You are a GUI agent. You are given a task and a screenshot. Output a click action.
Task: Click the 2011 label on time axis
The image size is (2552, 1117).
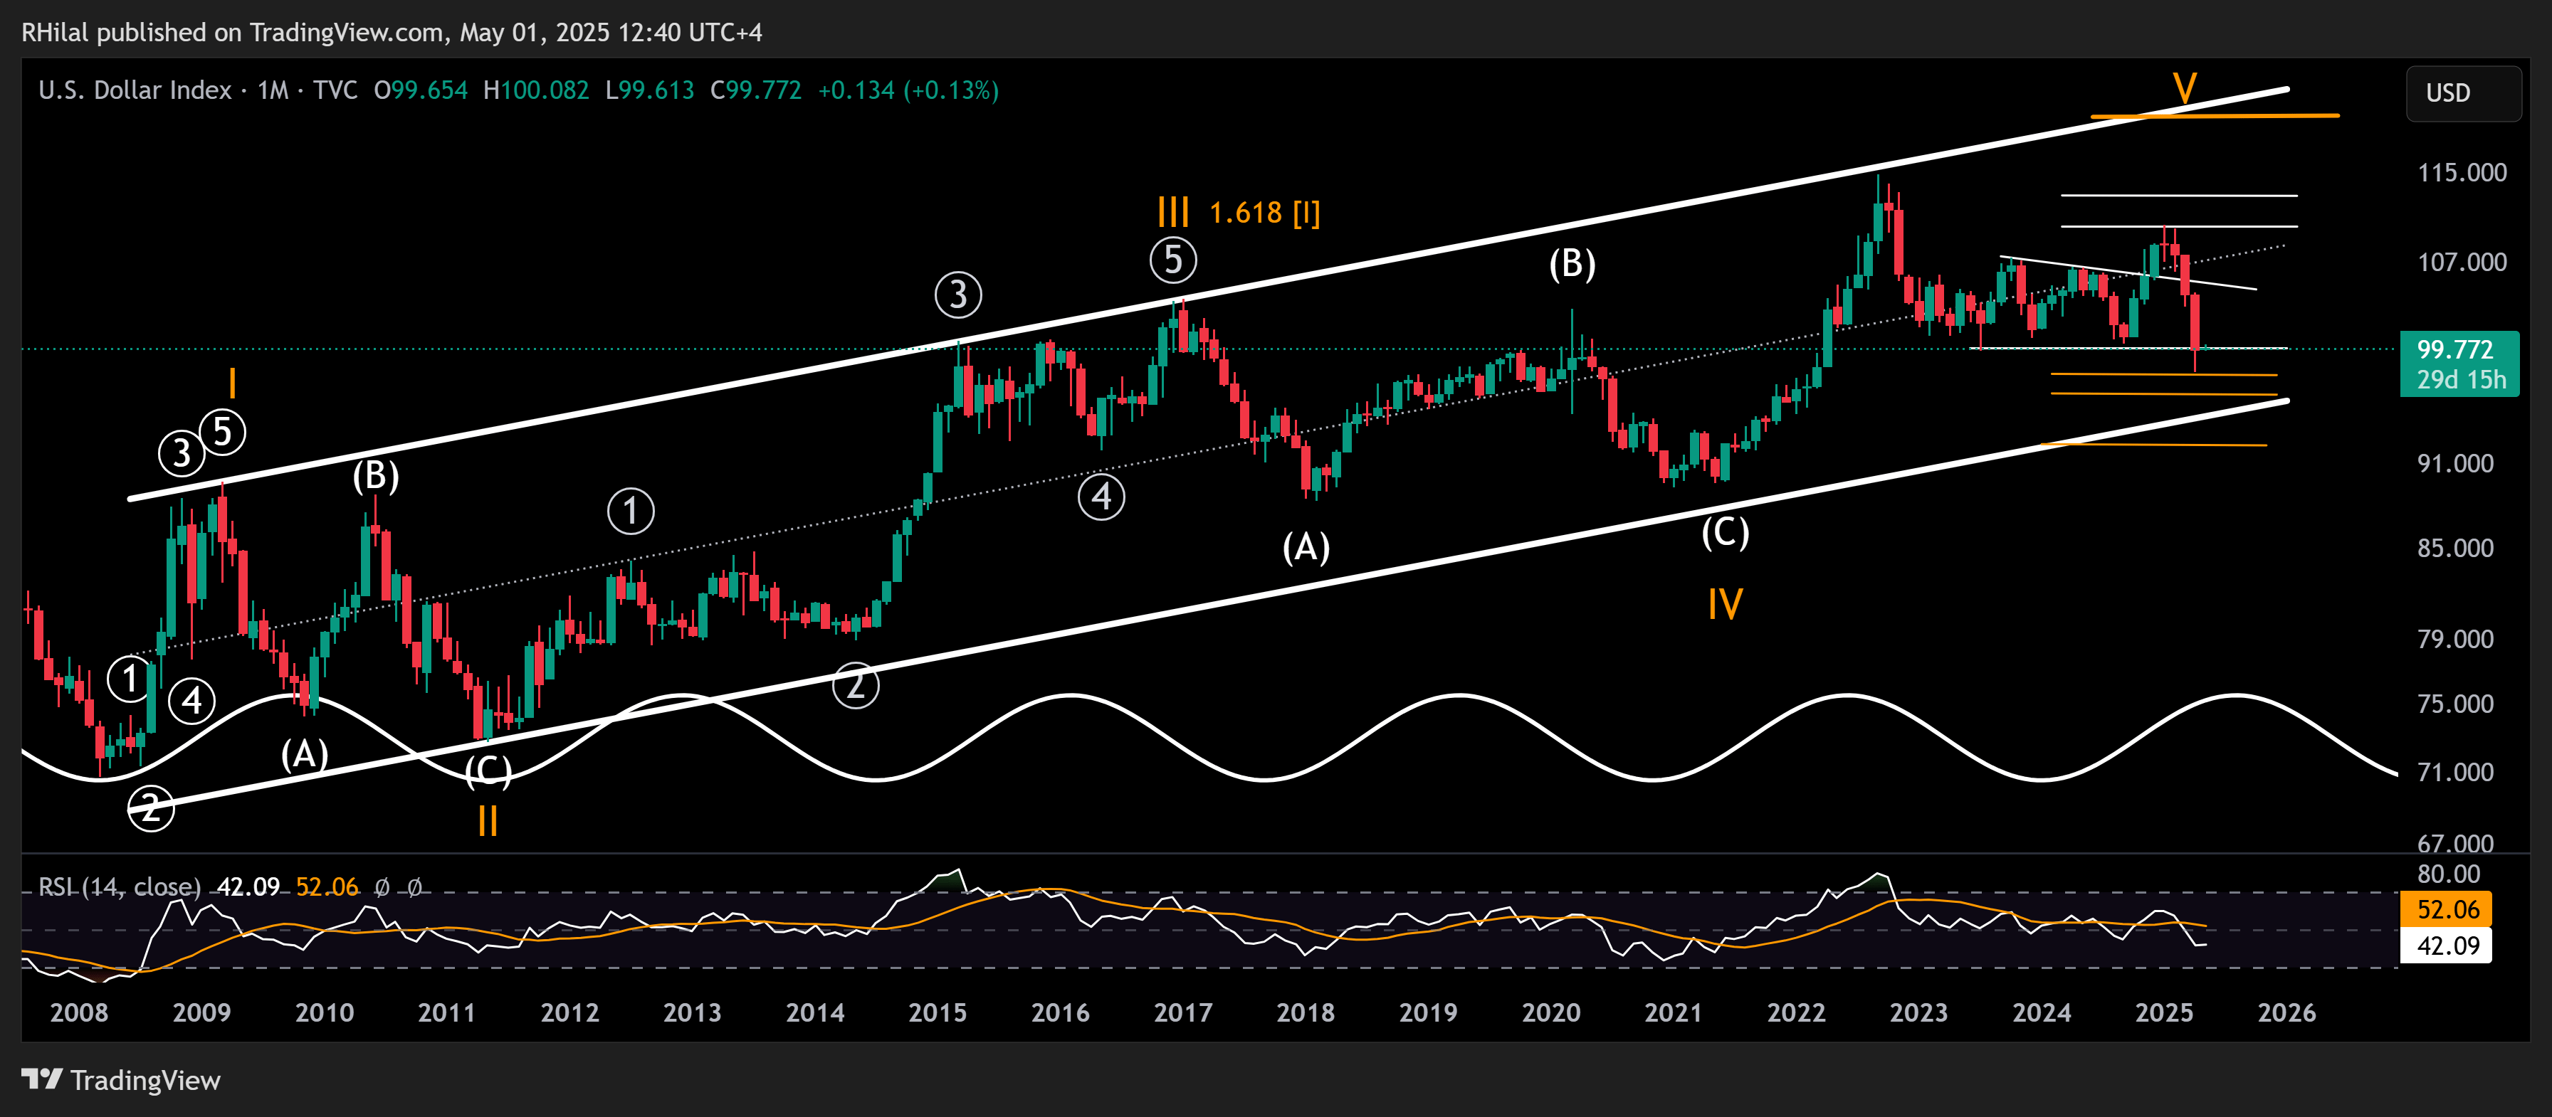[447, 1012]
